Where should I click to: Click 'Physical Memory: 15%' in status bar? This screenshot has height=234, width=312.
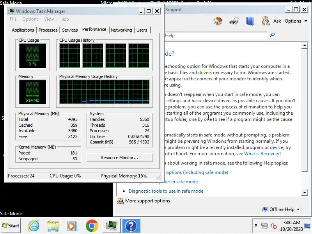[124, 176]
